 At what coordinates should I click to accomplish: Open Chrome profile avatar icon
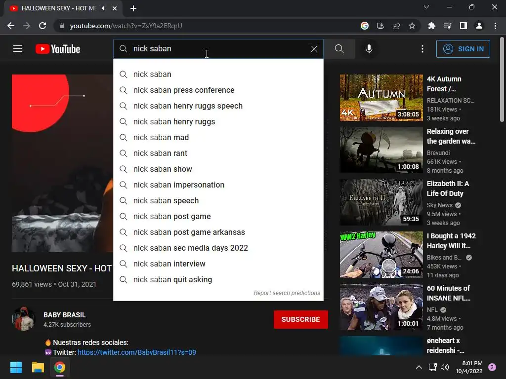click(x=479, y=26)
